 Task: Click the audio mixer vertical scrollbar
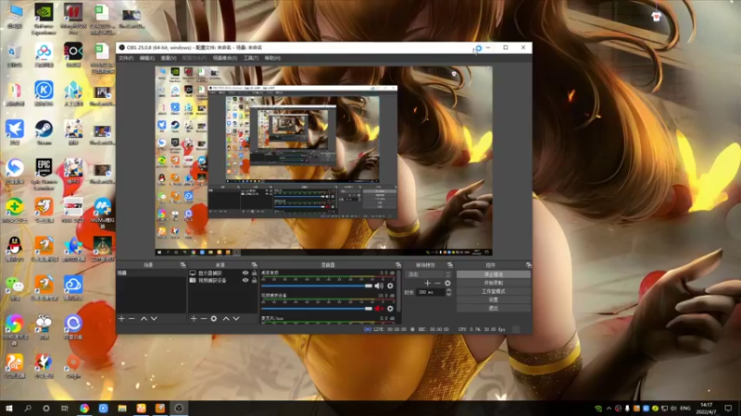point(400,292)
